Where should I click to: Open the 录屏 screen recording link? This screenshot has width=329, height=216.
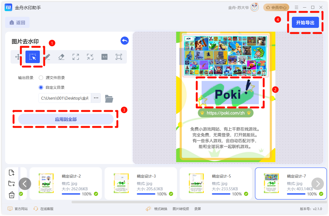coord(198,209)
